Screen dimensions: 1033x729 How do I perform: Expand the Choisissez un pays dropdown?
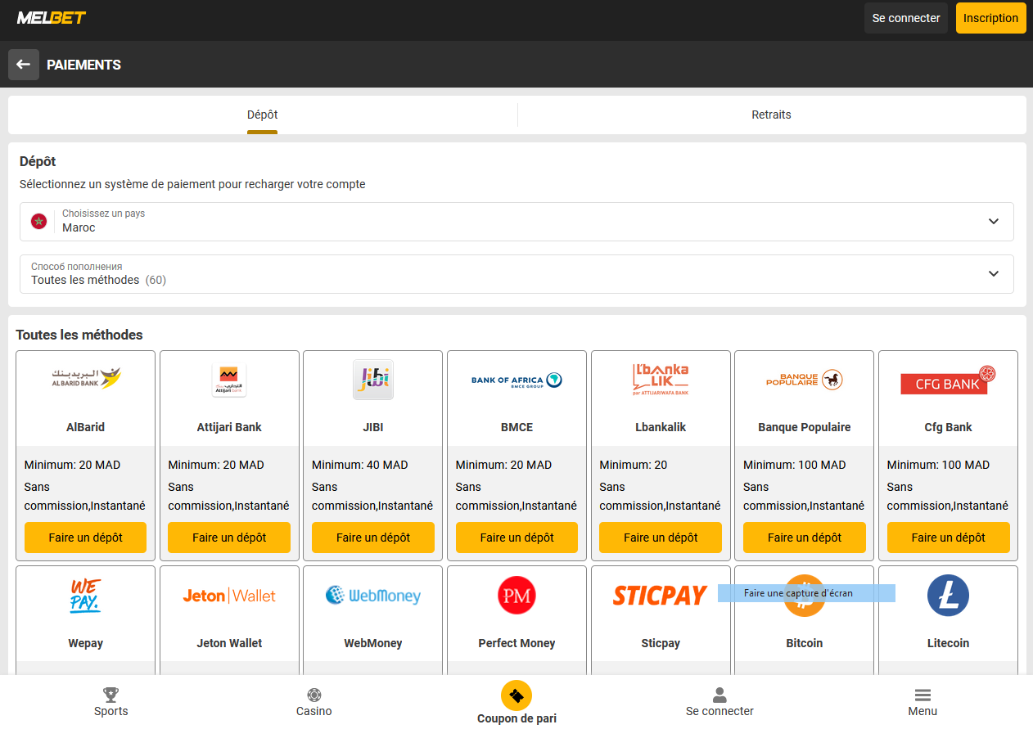pos(516,222)
